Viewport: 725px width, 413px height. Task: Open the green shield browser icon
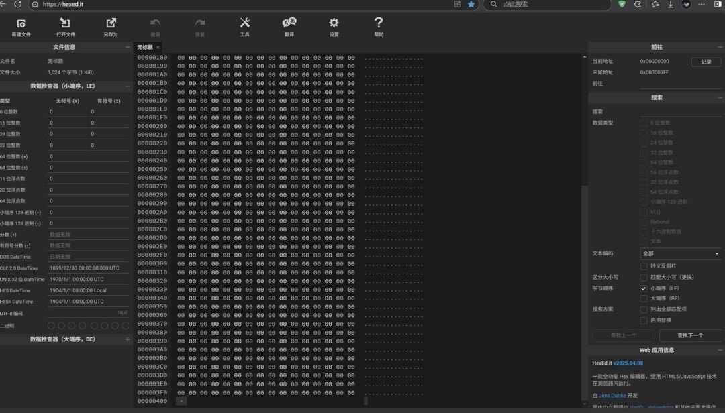pos(622,4)
